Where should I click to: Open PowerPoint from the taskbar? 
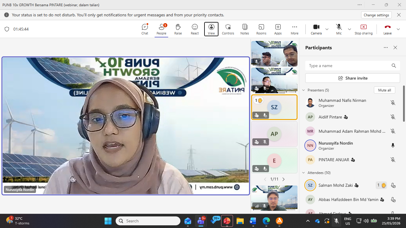point(227,221)
